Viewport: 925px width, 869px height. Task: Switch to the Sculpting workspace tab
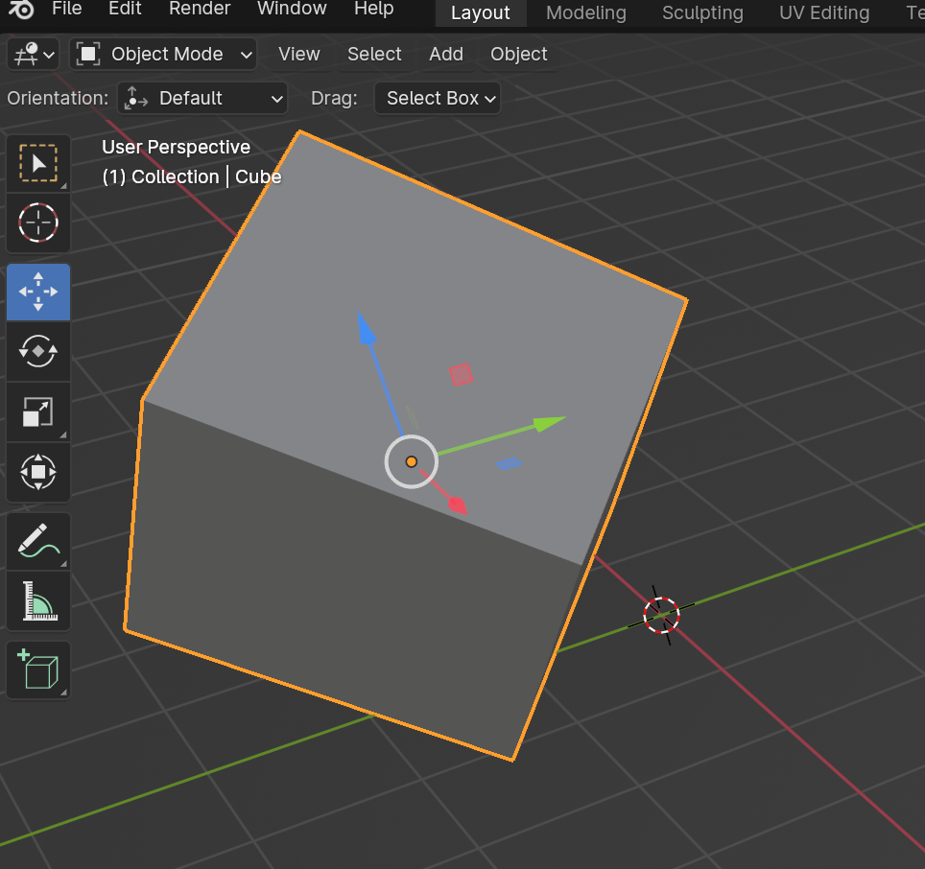(x=702, y=12)
